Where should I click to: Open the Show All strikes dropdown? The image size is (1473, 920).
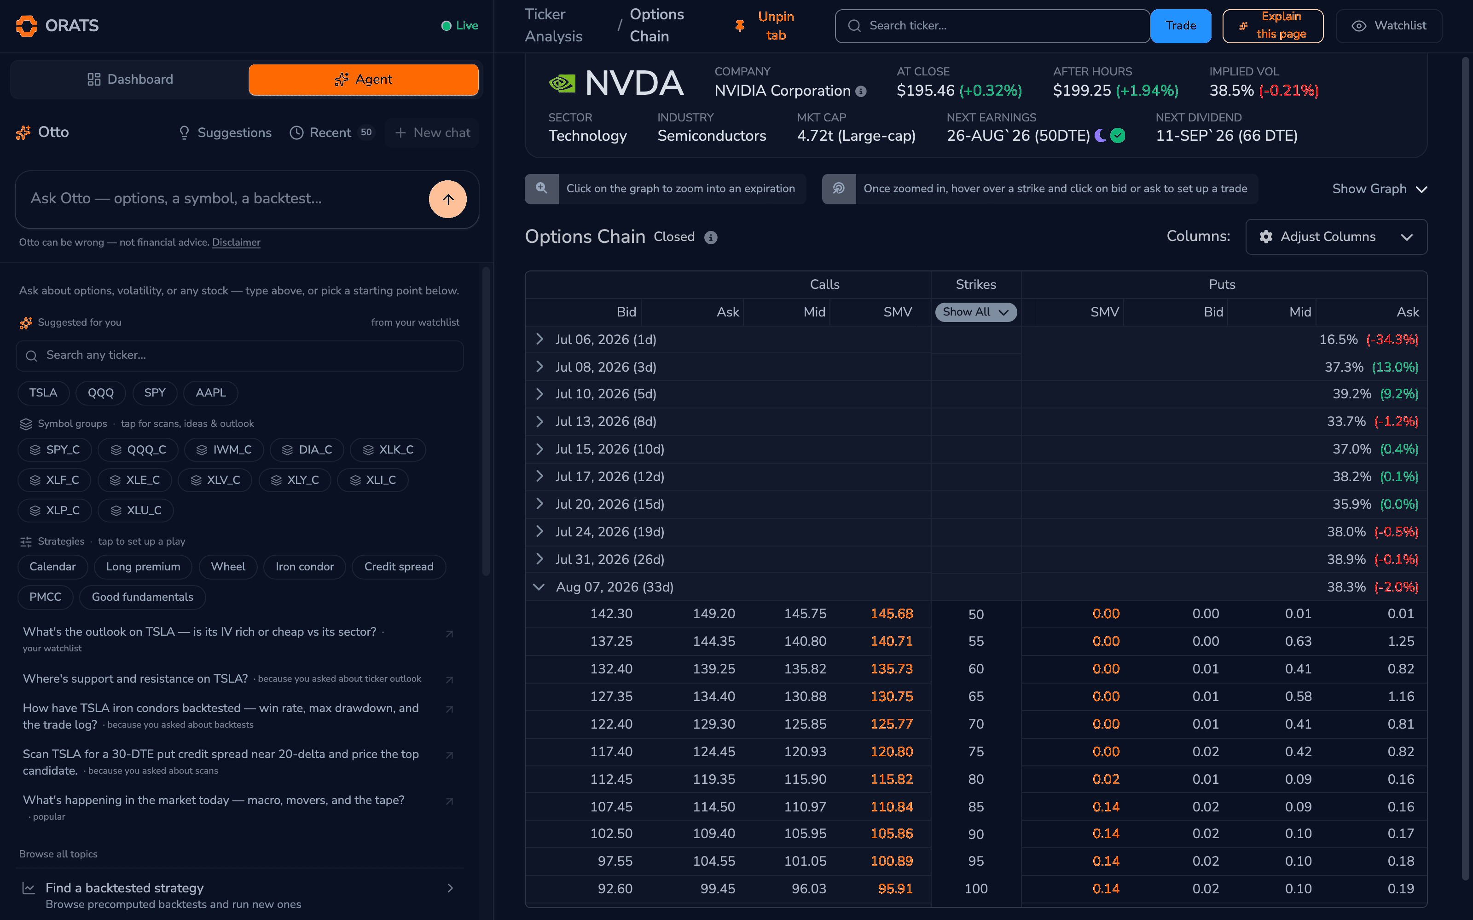tap(976, 312)
